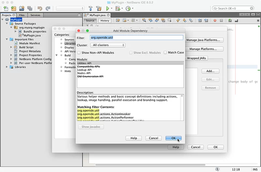Click the Profile Project icon
The height and width of the screenshot is (172, 261).
tap(128, 8)
